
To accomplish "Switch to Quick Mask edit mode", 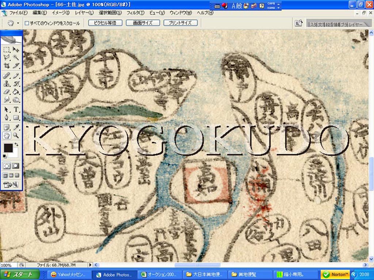I will tap(16, 166).
